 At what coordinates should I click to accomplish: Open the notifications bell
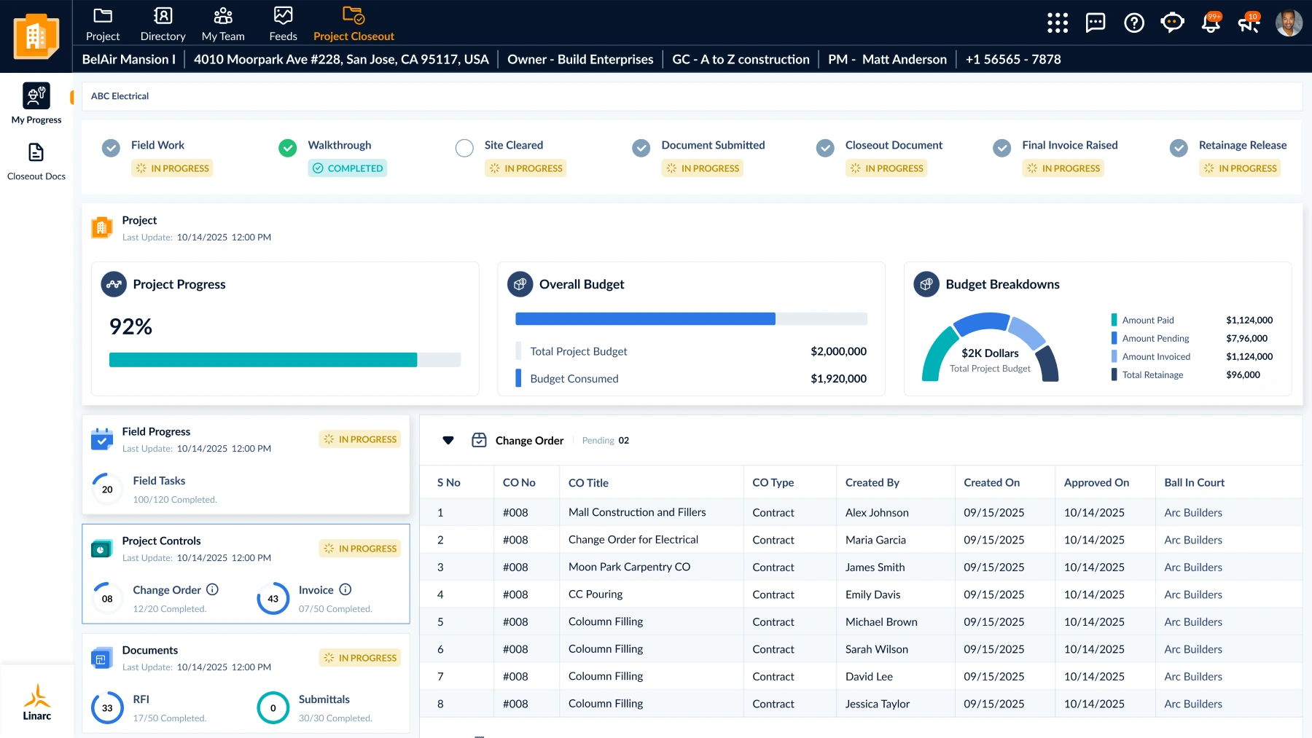1211,23
